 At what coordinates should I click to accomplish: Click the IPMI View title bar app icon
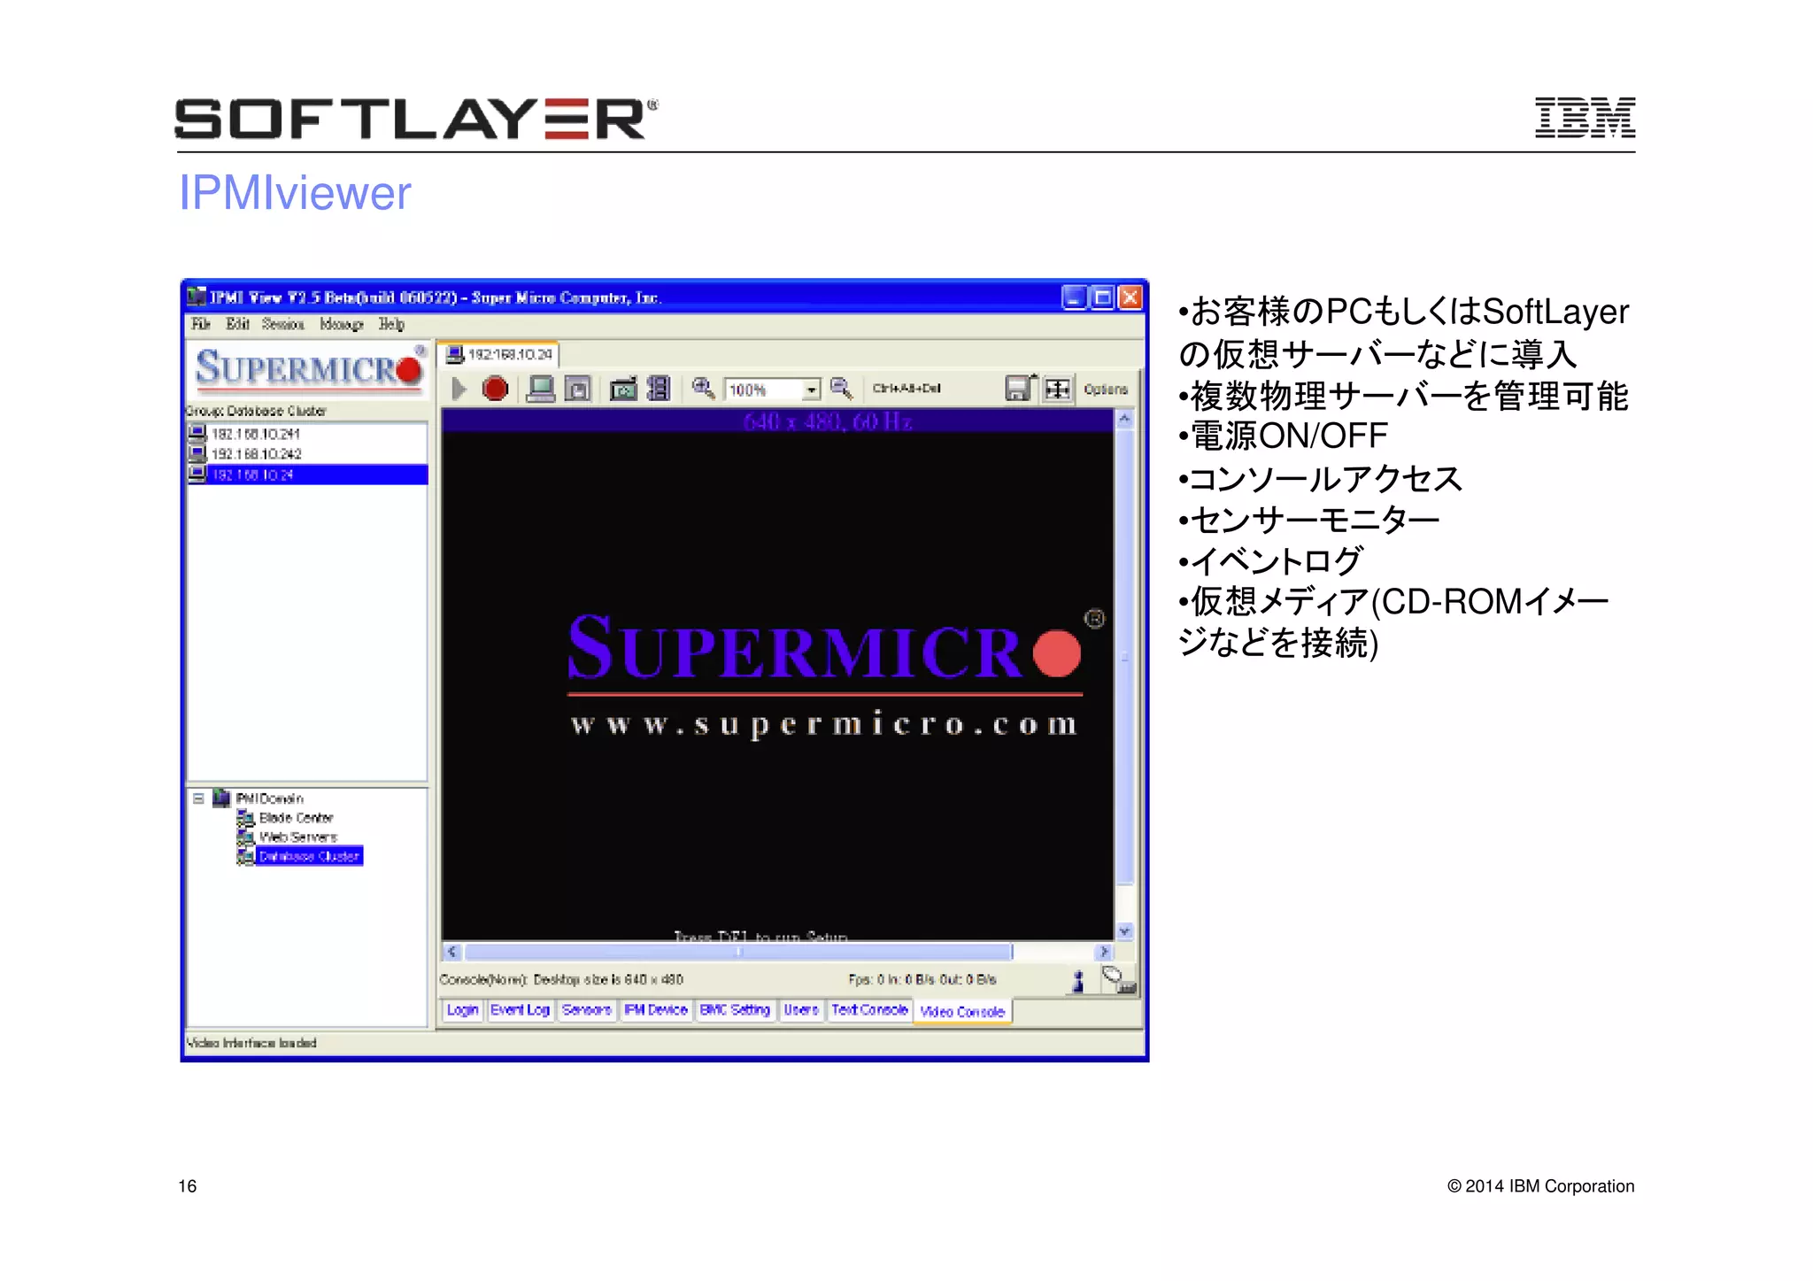tap(197, 297)
